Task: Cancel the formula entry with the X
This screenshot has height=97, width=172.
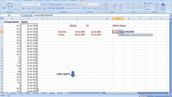Action: pyautogui.click(x=26, y=15)
